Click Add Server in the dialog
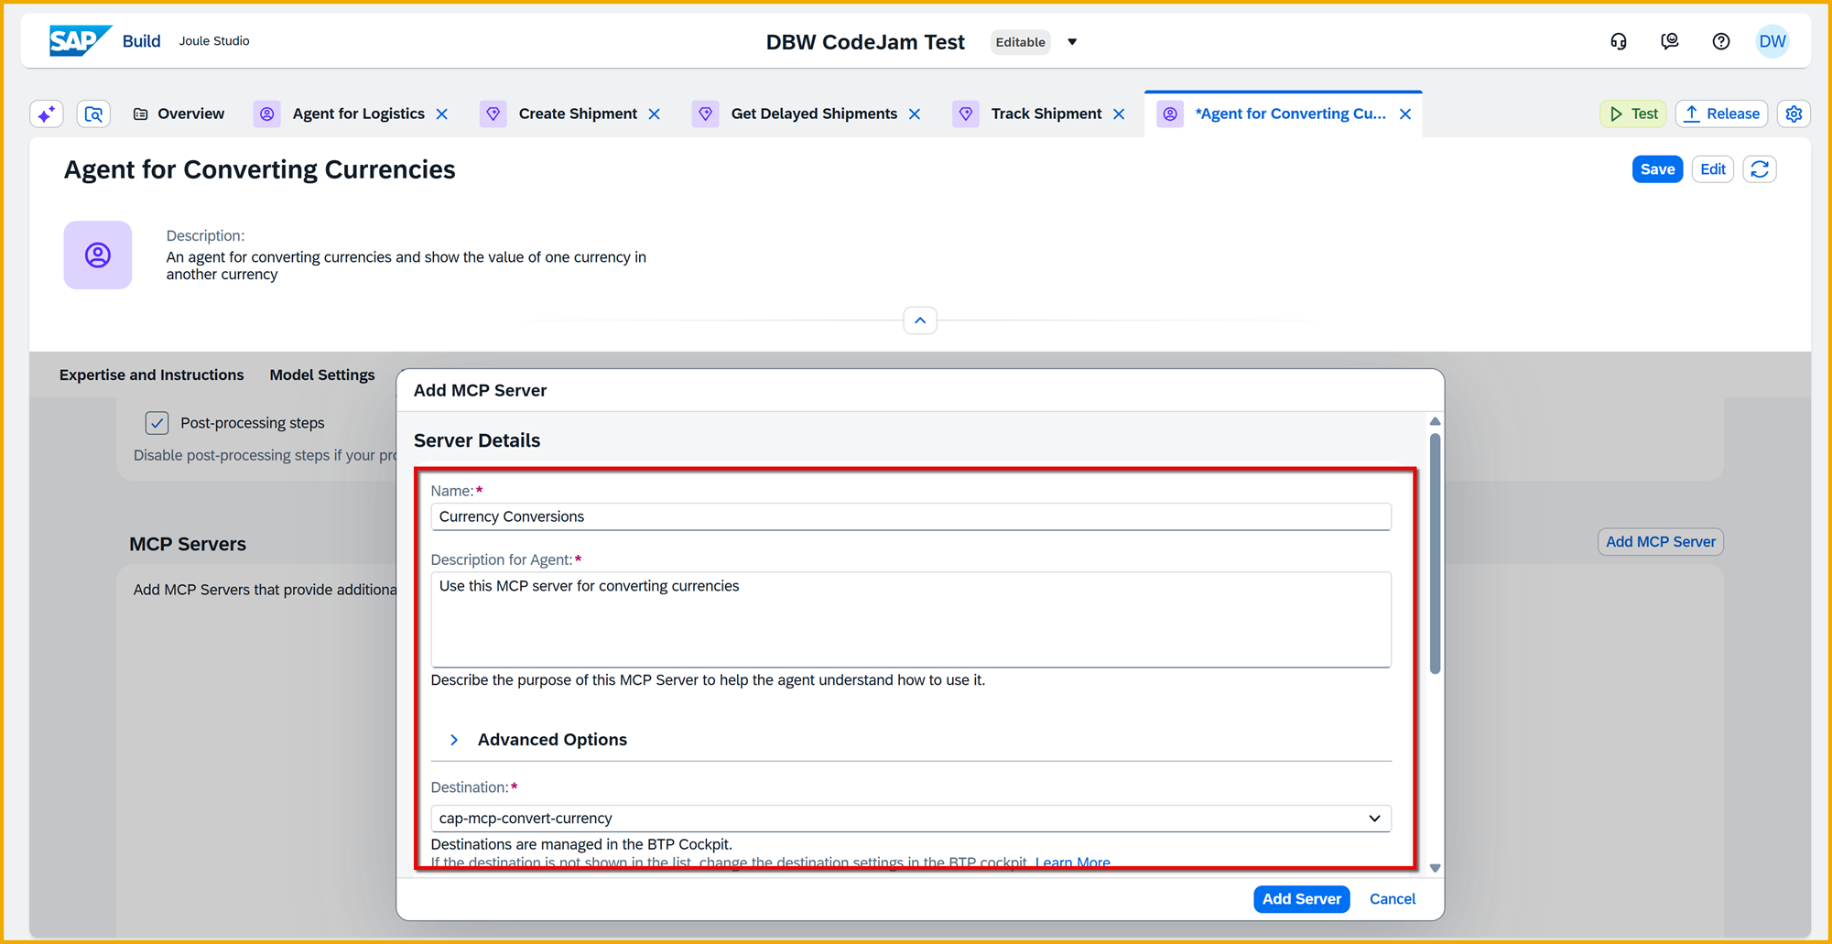This screenshot has height=944, width=1832. click(x=1301, y=899)
